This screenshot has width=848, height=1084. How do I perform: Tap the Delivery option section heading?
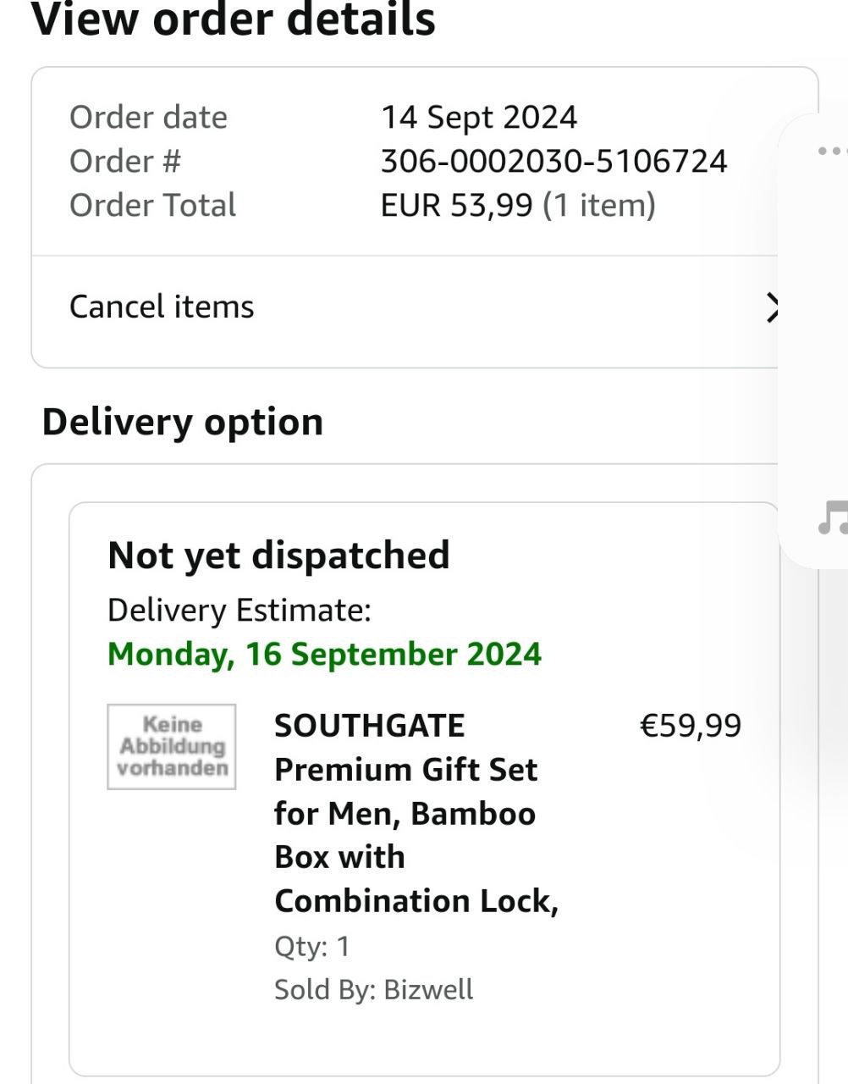pos(183,422)
